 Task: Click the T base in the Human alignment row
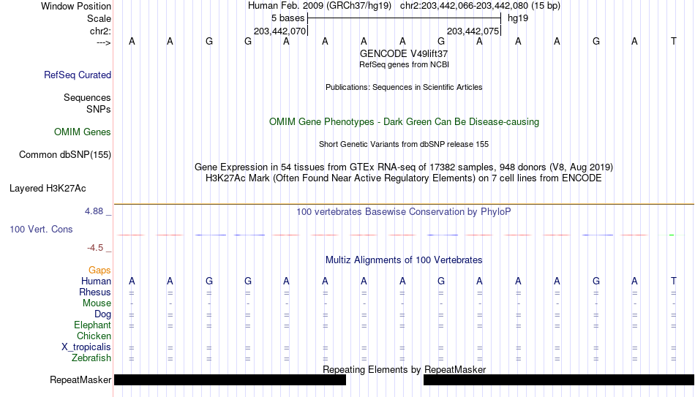673,281
